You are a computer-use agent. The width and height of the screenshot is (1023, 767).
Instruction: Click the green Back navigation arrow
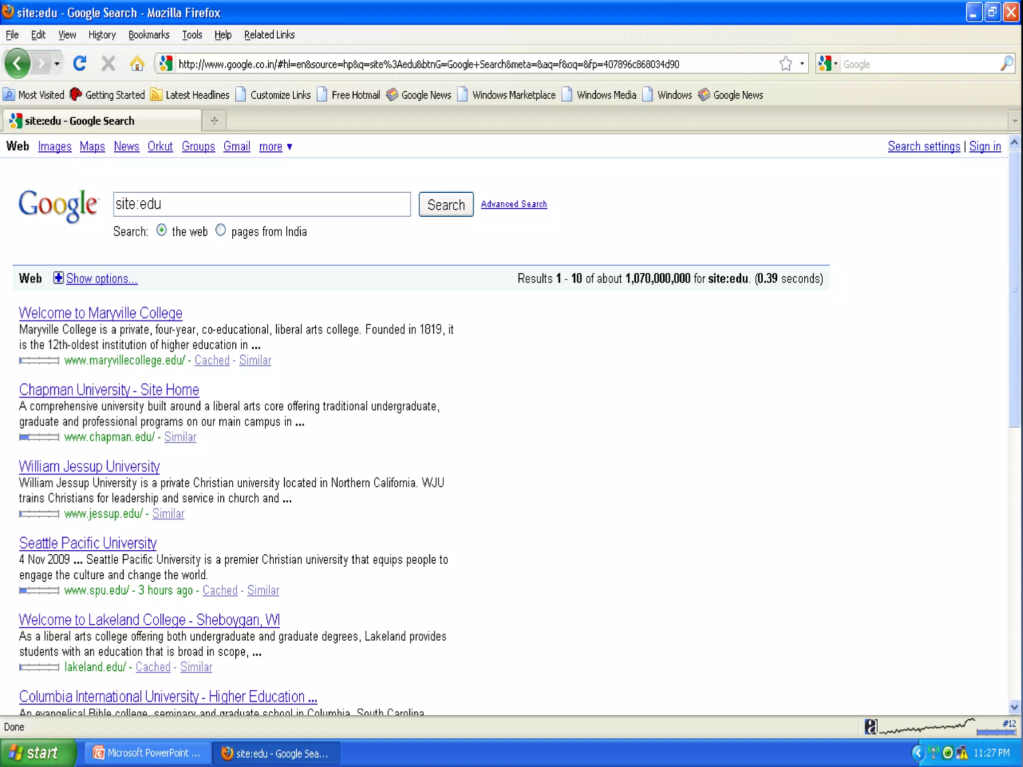click(18, 63)
